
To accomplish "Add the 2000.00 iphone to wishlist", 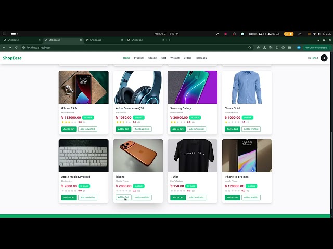I will coord(142,197).
